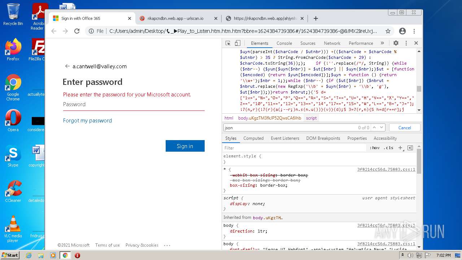Open Terms of use link
This screenshot has height=260, width=462.
click(108, 245)
